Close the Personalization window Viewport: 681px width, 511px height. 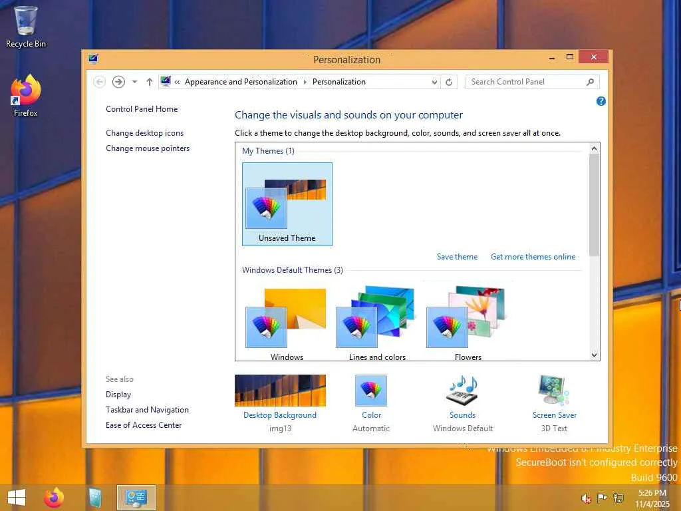click(593, 57)
